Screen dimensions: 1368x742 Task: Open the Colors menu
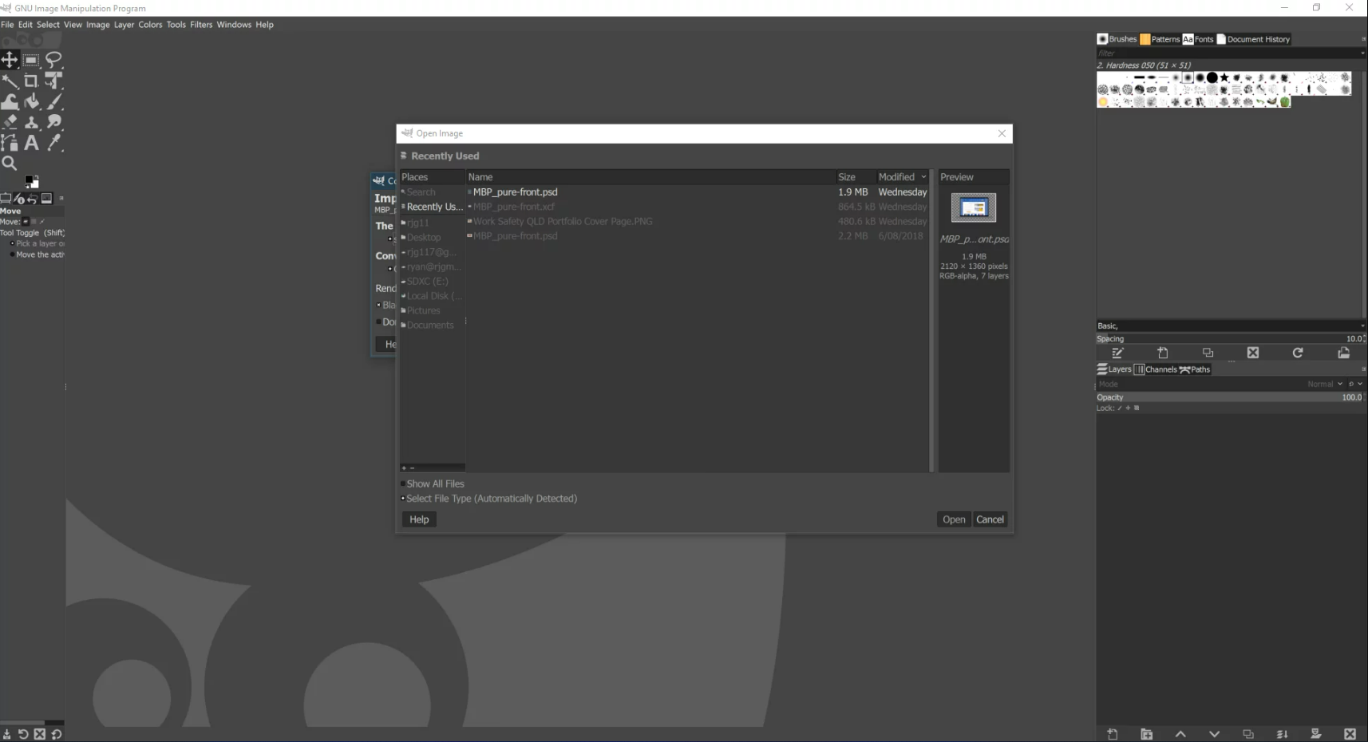150,25
